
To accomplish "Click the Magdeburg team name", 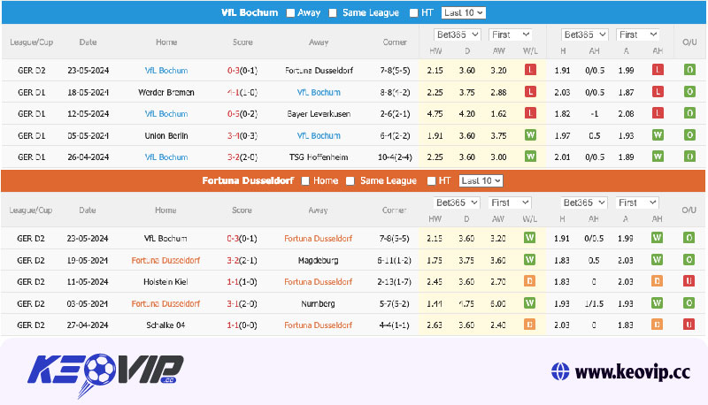I will tap(318, 261).
